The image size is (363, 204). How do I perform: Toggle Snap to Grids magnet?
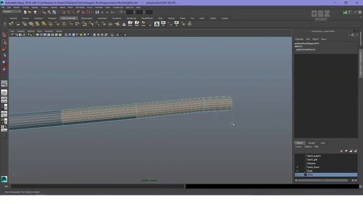64,12
